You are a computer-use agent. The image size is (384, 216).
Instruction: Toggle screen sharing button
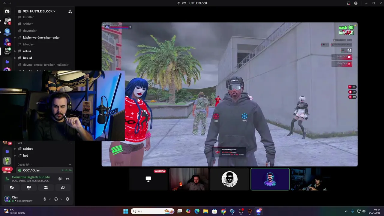click(29, 187)
